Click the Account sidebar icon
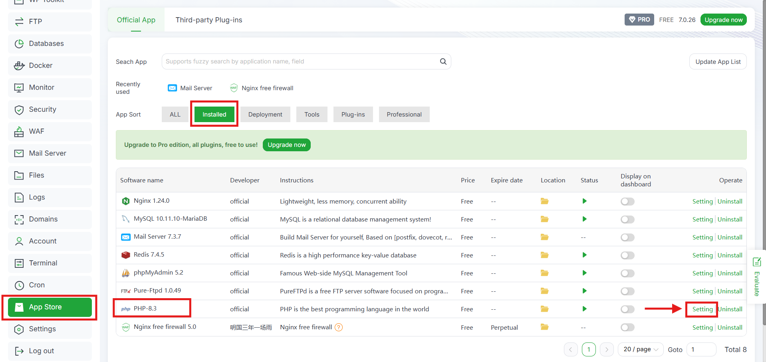The width and height of the screenshot is (766, 362). click(19, 241)
